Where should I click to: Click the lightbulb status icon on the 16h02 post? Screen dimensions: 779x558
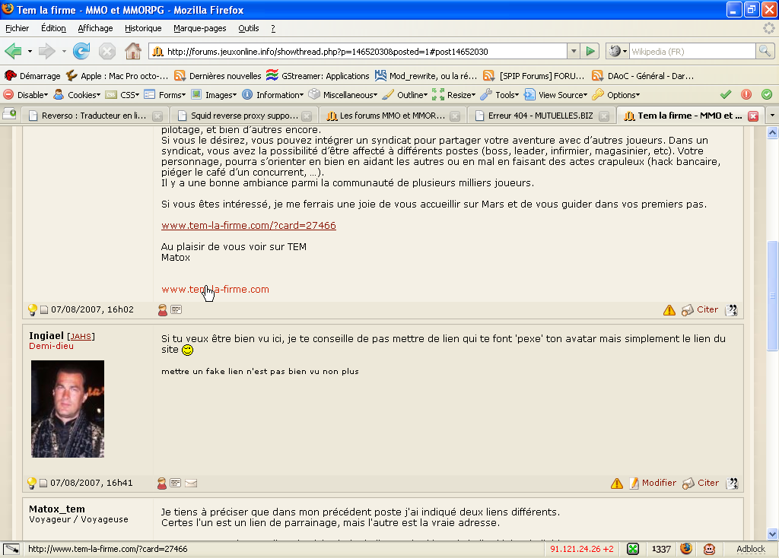coord(32,309)
